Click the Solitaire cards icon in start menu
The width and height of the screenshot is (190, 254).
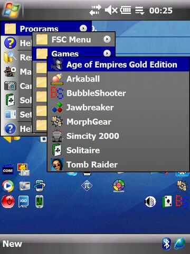pyautogui.click(x=10, y=100)
